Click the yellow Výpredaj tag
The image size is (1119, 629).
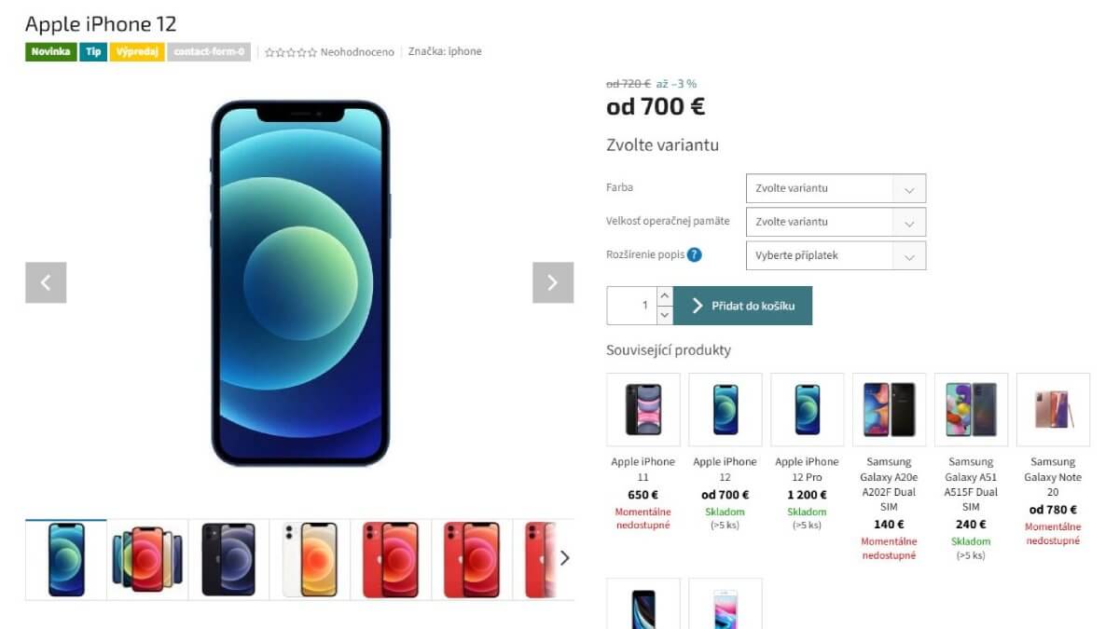click(x=137, y=52)
